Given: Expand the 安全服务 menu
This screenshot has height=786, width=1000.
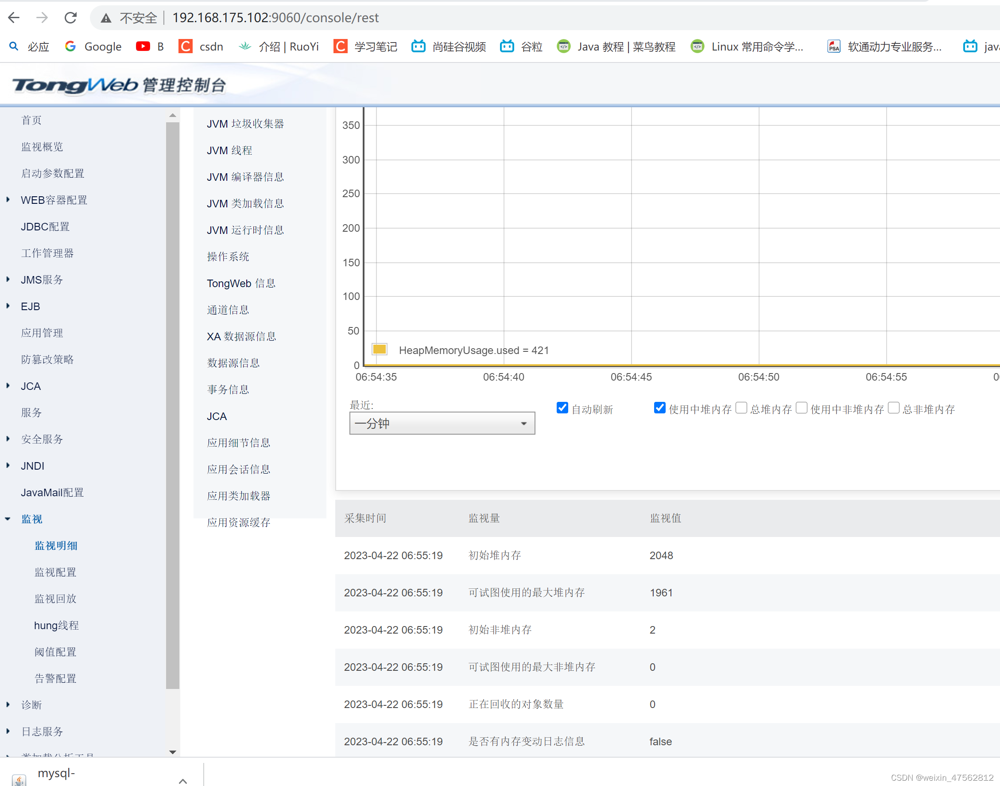Looking at the screenshot, I should pyautogui.click(x=8, y=439).
